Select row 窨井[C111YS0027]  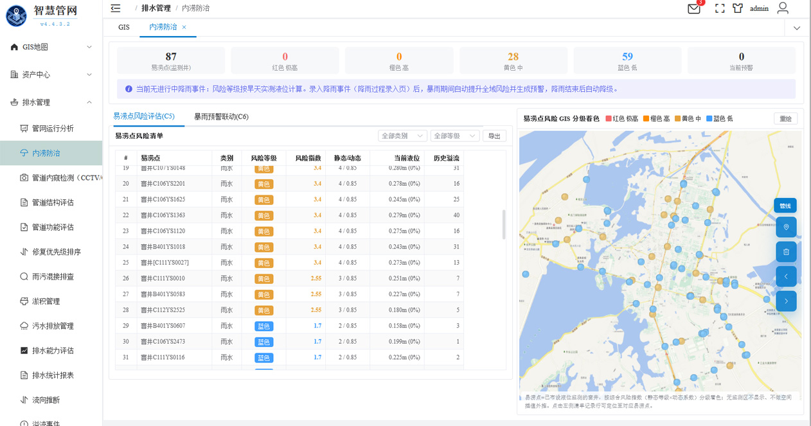[289, 262]
